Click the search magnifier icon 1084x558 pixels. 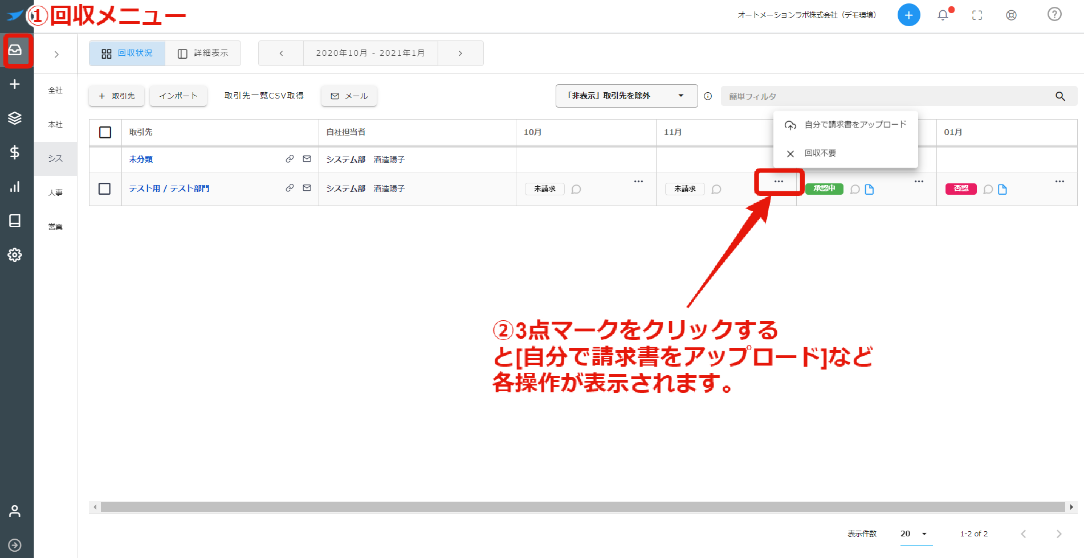coord(1060,96)
